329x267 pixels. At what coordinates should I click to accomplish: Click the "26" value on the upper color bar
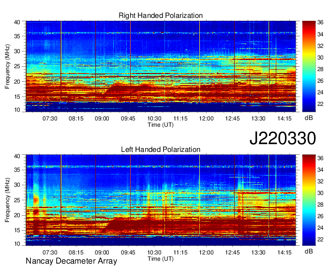pos(320,81)
